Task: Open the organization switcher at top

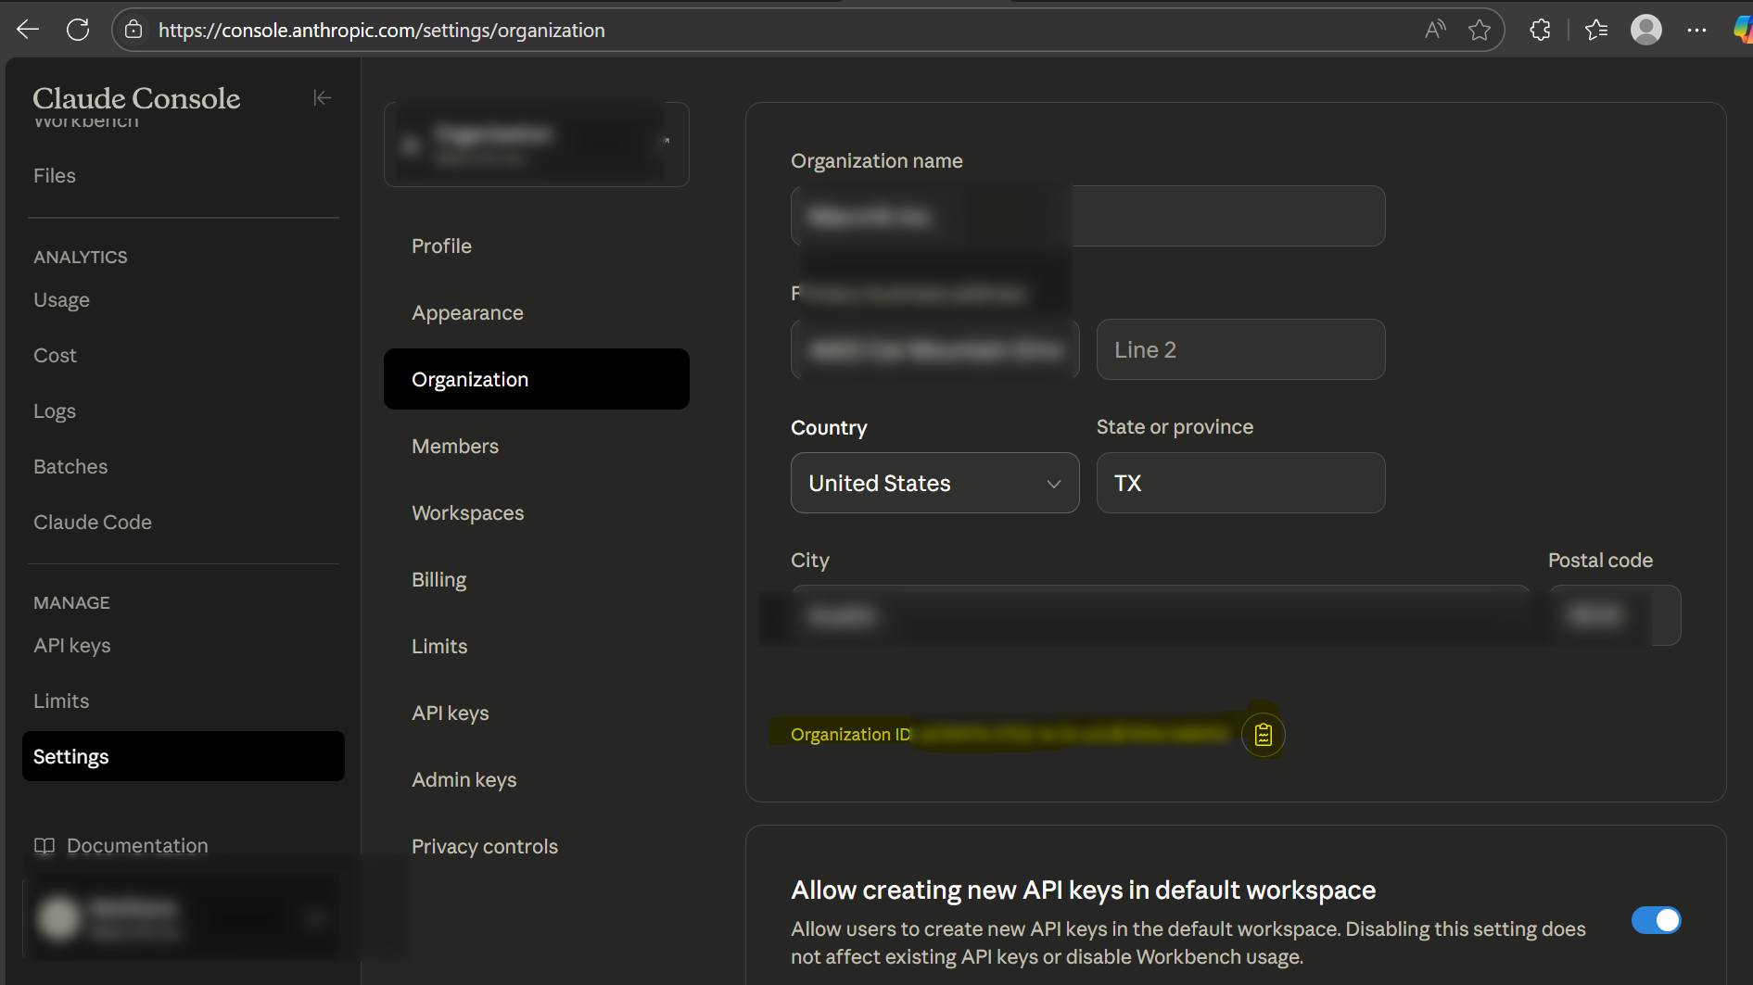Action: coord(536,145)
